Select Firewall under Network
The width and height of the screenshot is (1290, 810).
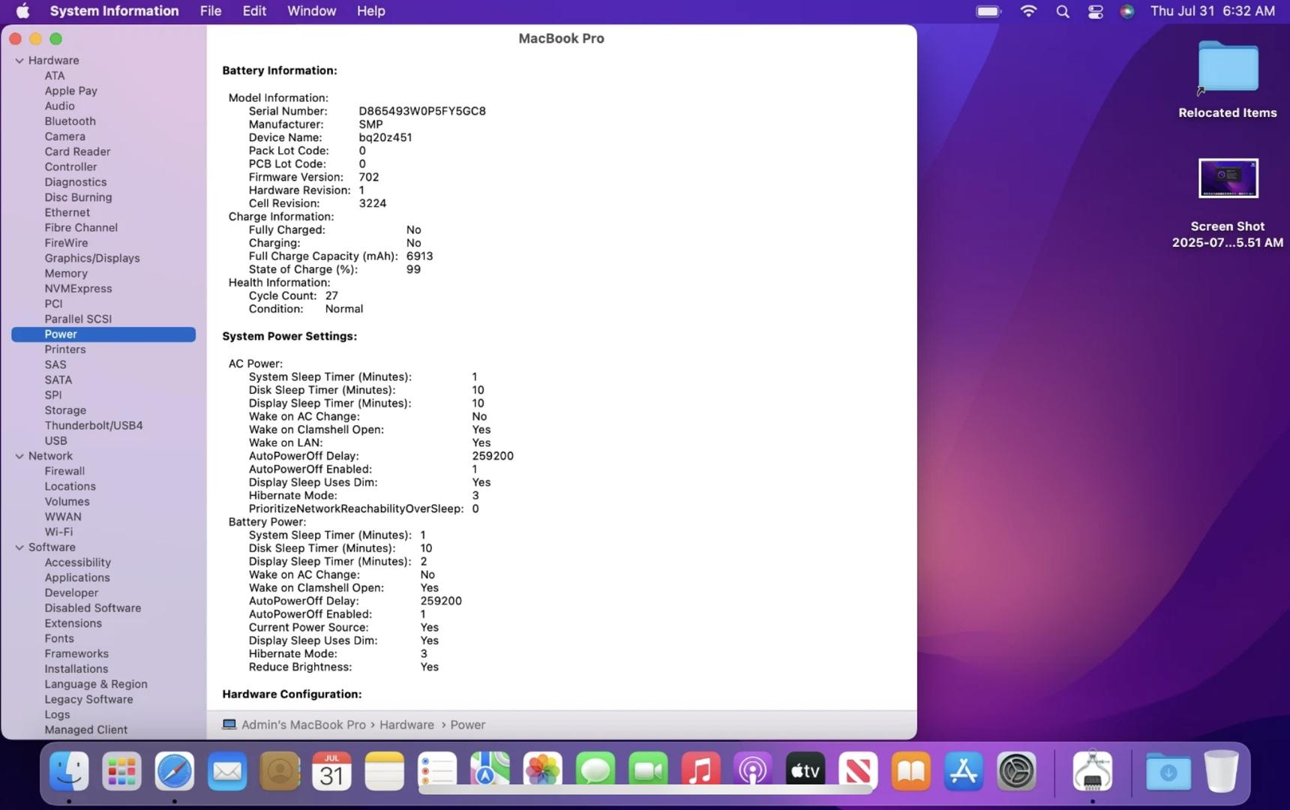click(x=64, y=471)
